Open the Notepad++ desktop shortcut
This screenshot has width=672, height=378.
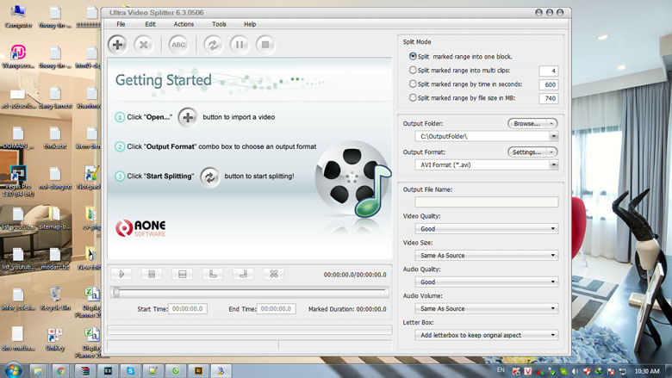tap(90, 178)
